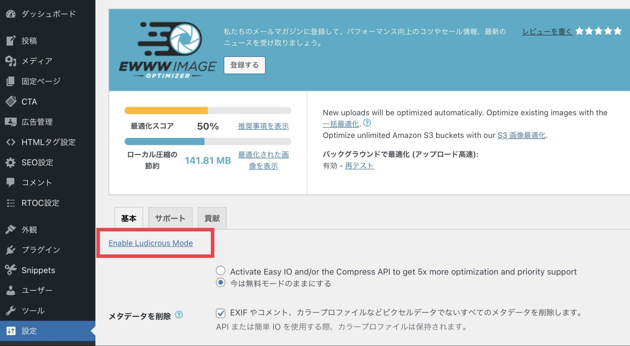Select the Activate Easy IO radio button
630x346 pixels.
pos(221,270)
